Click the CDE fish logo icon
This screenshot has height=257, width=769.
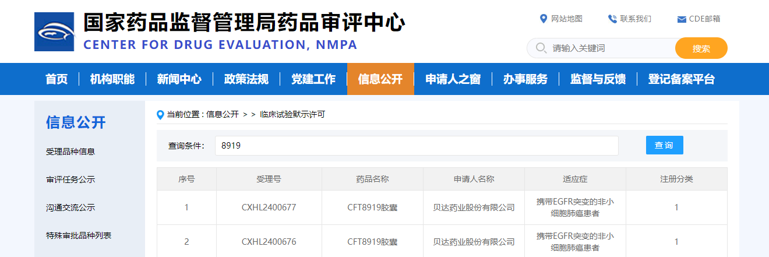pyautogui.click(x=54, y=31)
